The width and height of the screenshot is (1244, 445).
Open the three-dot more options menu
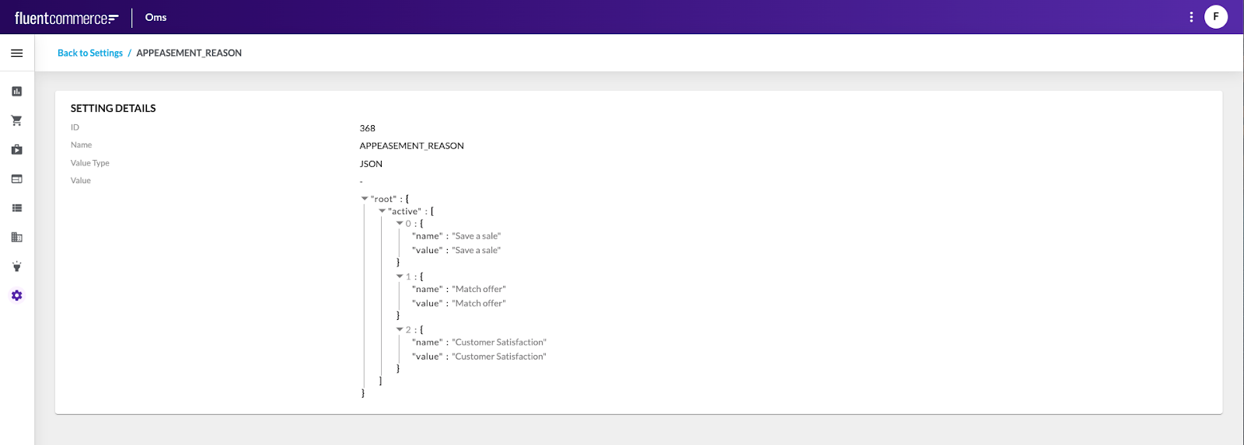pos(1191,17)
